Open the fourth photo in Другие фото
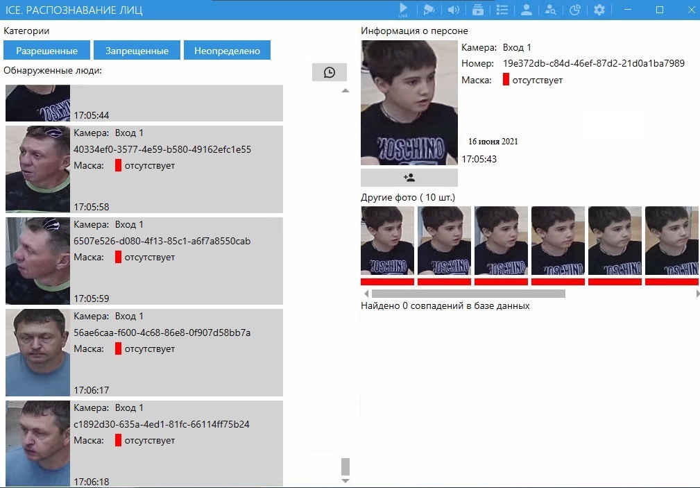This screenshot has height=488, width=700. pos(558,240)
